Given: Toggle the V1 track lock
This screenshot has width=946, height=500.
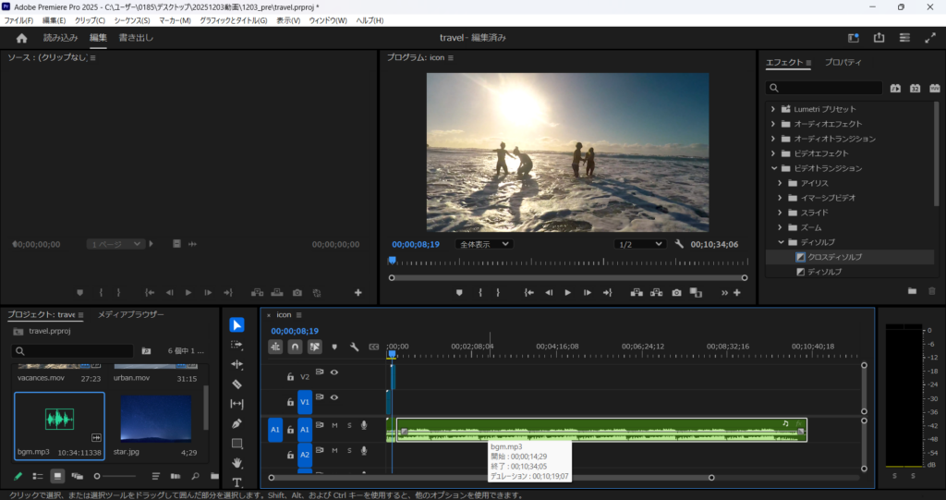Looking at the screenshot, I should [x=290, y=402].
